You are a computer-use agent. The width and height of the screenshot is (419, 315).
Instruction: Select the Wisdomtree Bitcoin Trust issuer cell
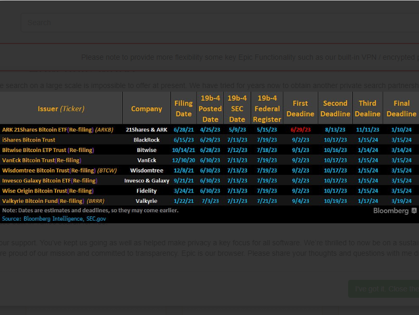pos(59,170)
